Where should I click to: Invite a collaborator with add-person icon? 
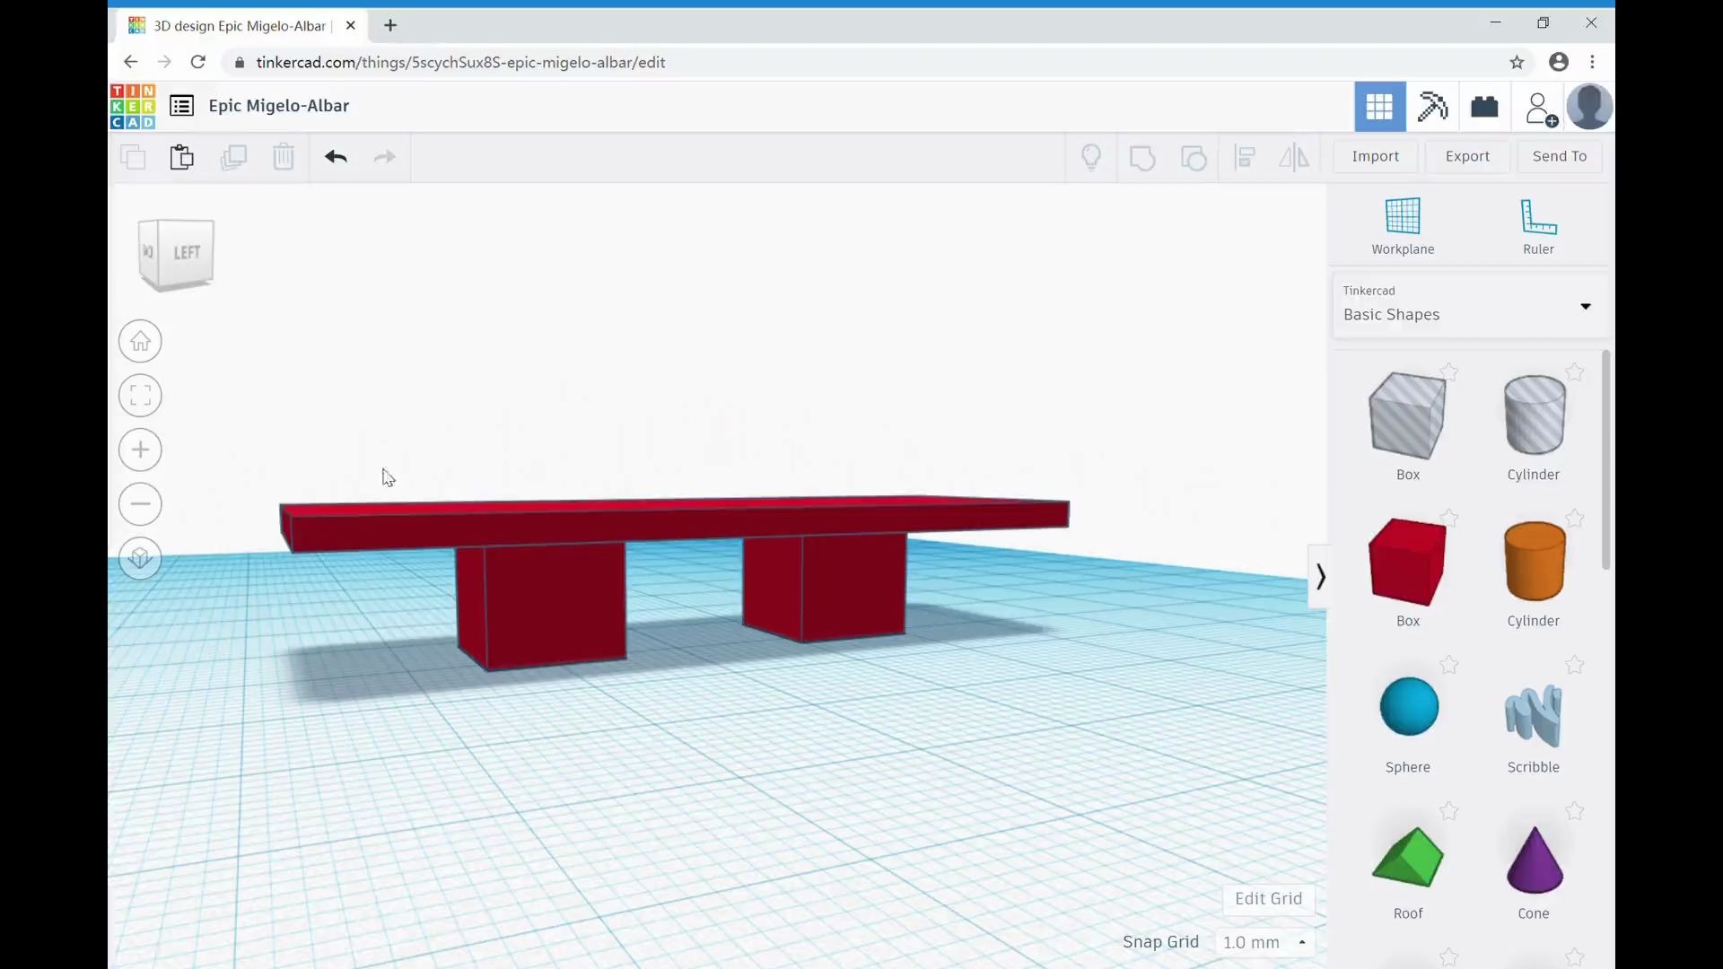click(x=1541, y=109)
